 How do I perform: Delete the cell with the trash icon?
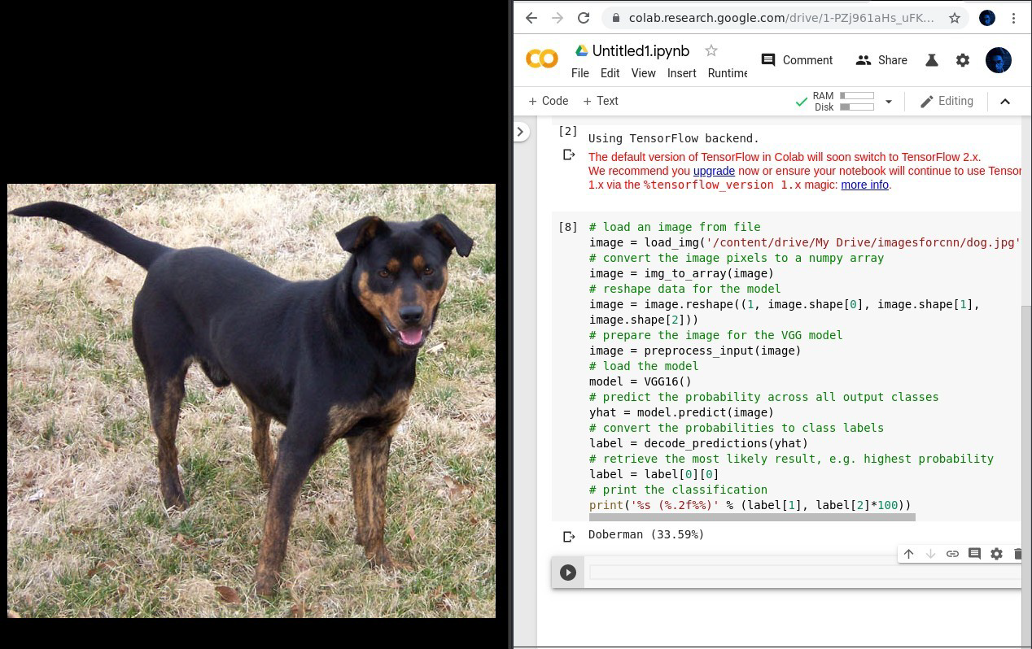[x=1017, y=554]
